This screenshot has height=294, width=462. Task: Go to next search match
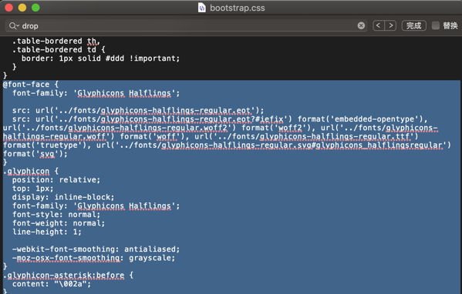(390, 25)
